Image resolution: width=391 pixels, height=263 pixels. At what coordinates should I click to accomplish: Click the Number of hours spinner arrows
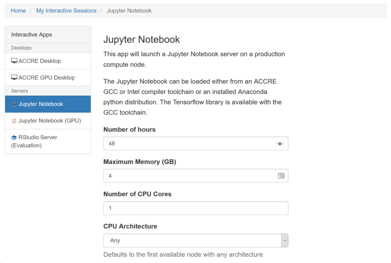pos(280,144)
